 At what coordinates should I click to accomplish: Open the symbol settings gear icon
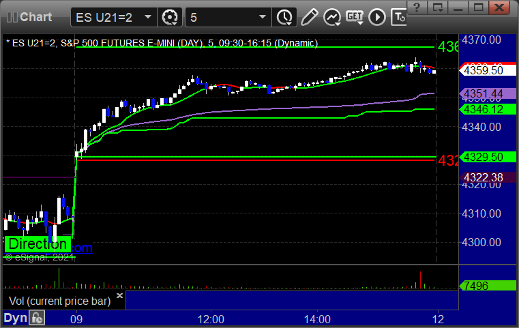tap(169, 17)
